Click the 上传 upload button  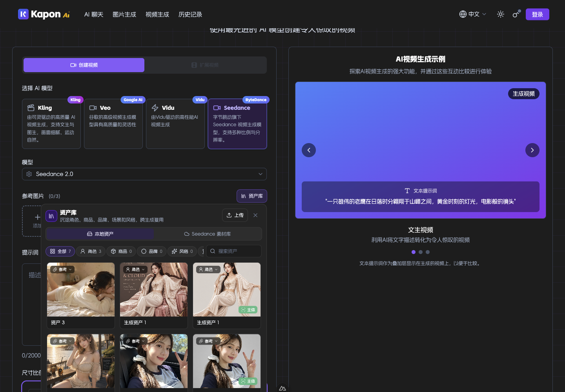coord(235,215)
